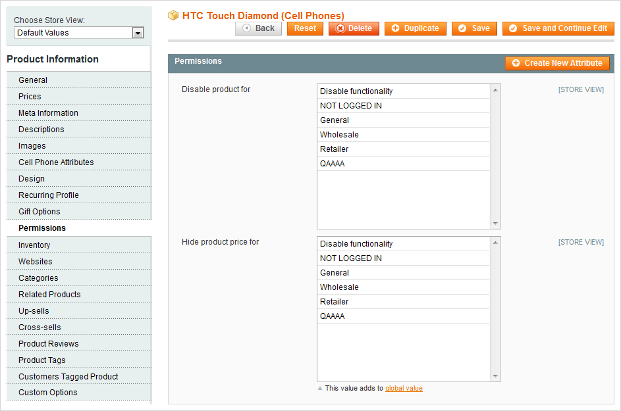The image size is (621, 411).
Task: Open the Customers Tagged Product tab
Action: [79, 377]
